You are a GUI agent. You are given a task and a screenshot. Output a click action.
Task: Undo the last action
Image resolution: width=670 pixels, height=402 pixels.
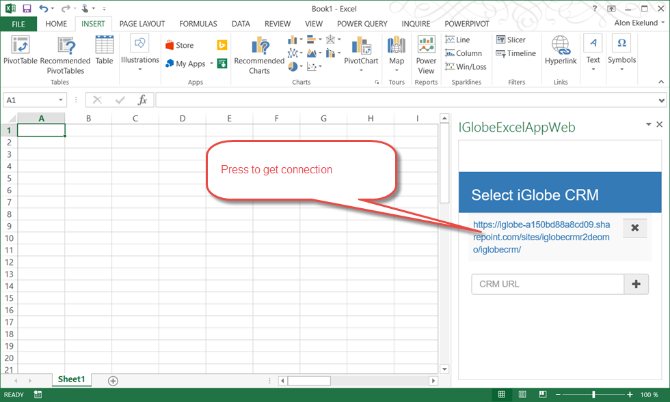pos(43,9)
